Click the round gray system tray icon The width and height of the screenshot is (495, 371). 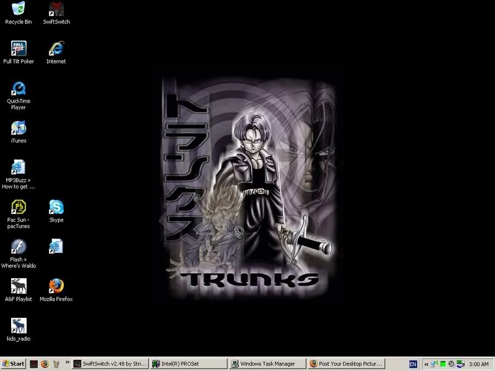tap(452, 364)
